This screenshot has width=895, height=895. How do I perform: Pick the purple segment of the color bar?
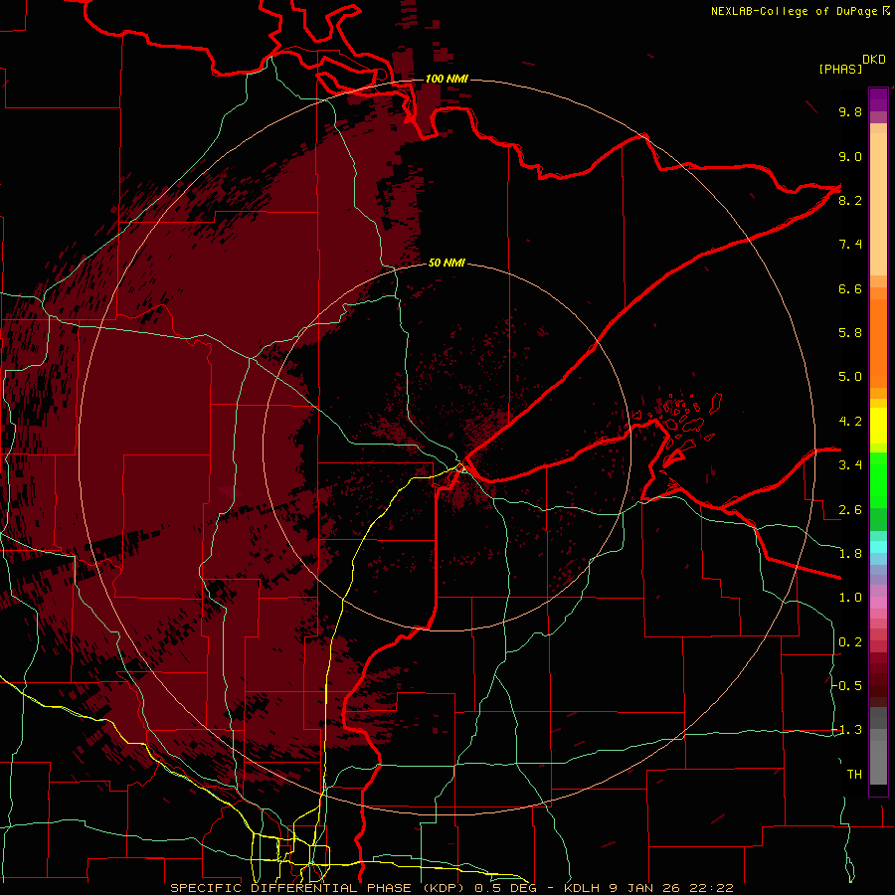tap(878, 99)
